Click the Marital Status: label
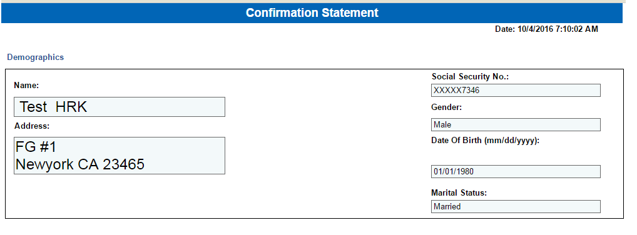 (459, 192)
